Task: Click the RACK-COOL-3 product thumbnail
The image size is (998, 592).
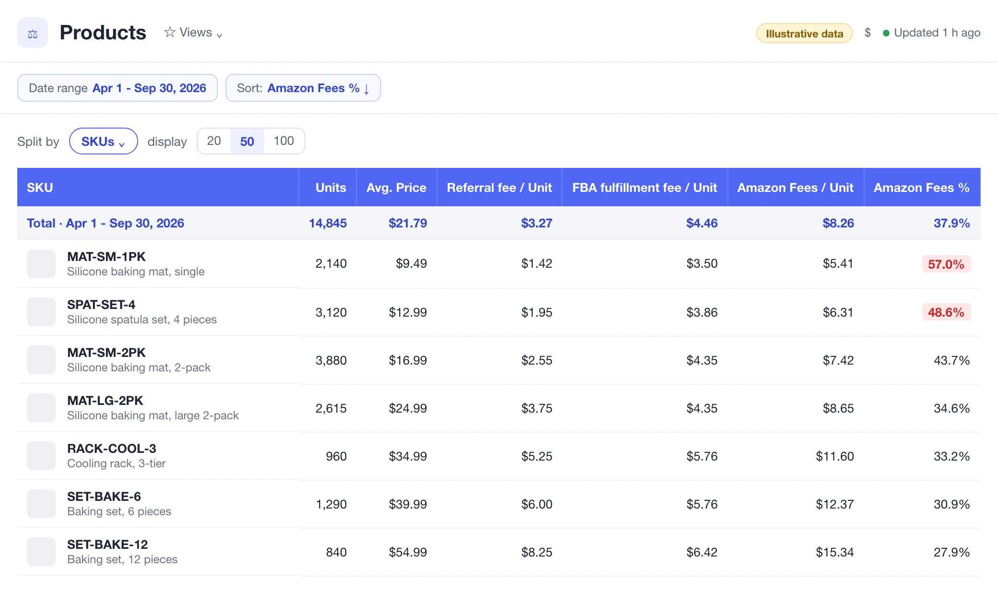Action: click(x=41, y=456)
